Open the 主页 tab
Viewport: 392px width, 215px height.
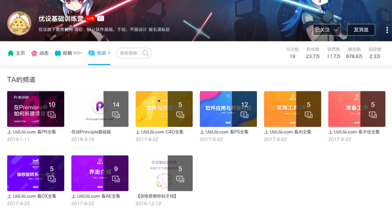(16, 53)
